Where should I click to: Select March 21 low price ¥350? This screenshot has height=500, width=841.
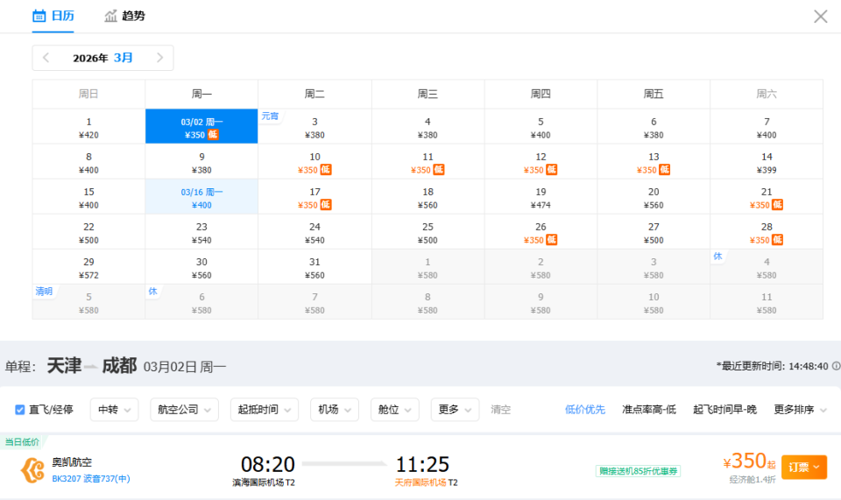767,197
